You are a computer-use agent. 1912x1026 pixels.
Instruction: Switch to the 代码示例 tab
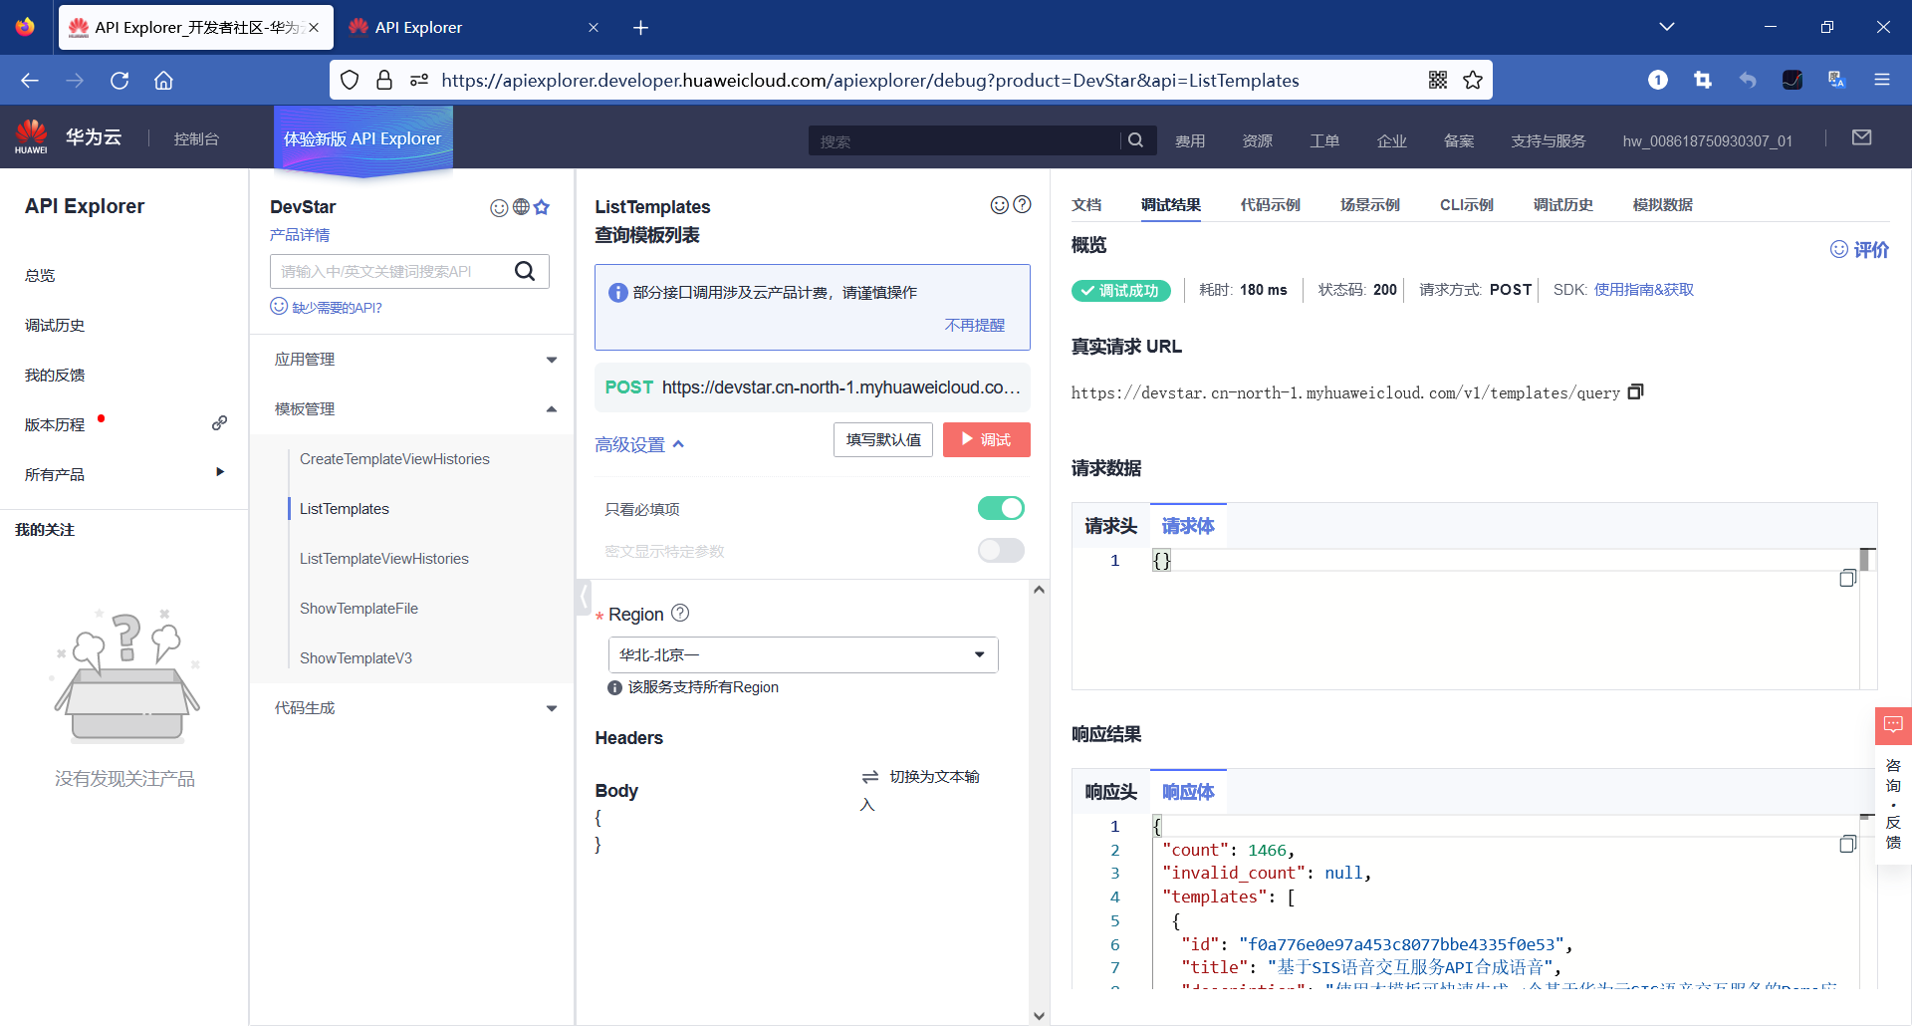coord(1270,205)
